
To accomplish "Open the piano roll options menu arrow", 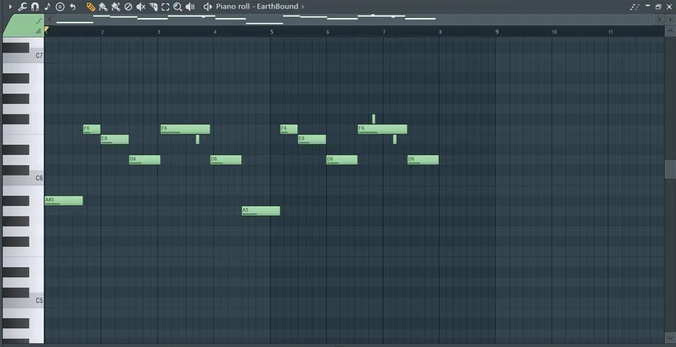I will [11, 7].
